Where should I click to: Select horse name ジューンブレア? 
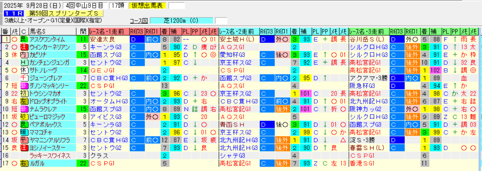coord(46,78)
